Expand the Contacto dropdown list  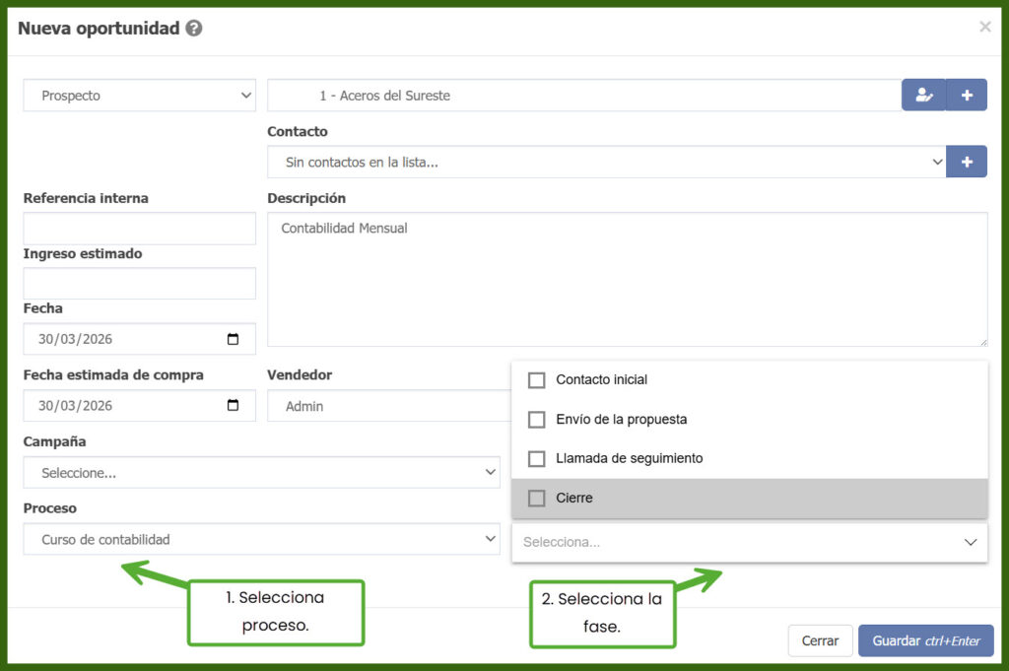tap(605, 163)
